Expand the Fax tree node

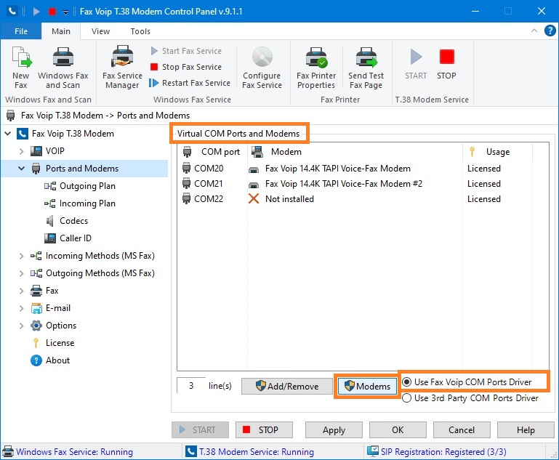tap(21, 291)
